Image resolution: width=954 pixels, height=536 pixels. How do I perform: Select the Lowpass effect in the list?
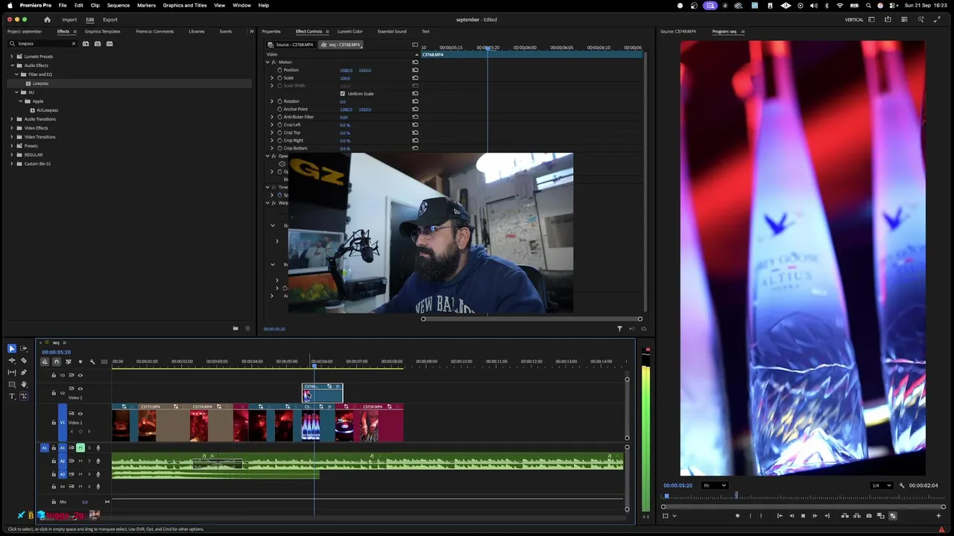(x=40, y=83)
